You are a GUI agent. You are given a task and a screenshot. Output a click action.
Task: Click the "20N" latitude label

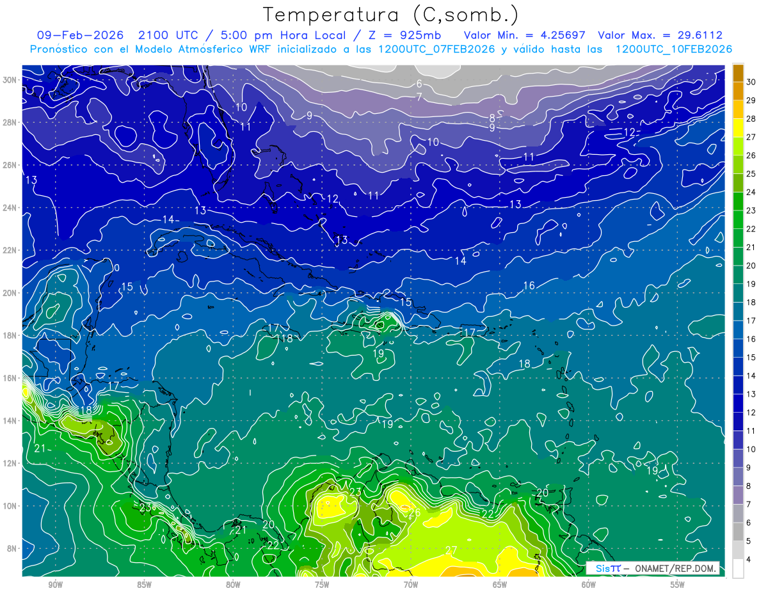coord(10,292)
